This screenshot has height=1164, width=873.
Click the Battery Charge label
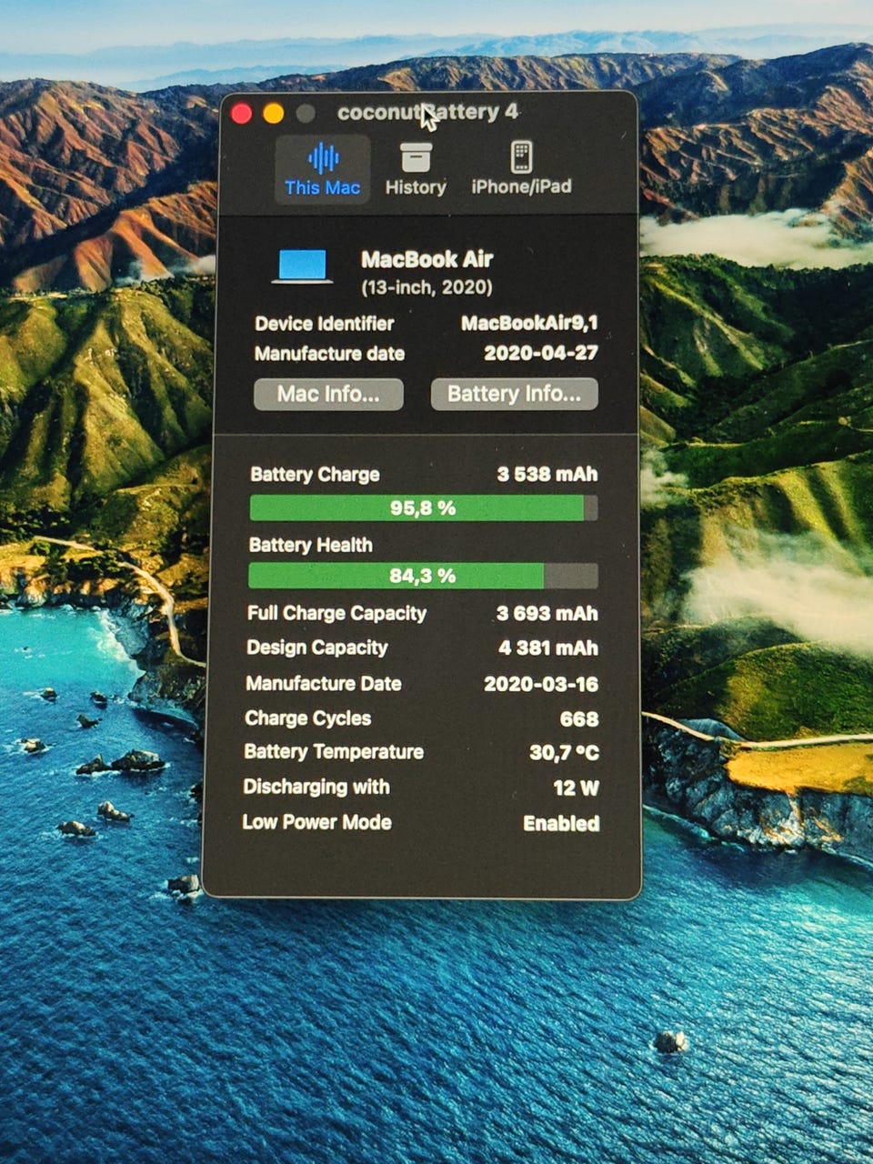[315, 474]
